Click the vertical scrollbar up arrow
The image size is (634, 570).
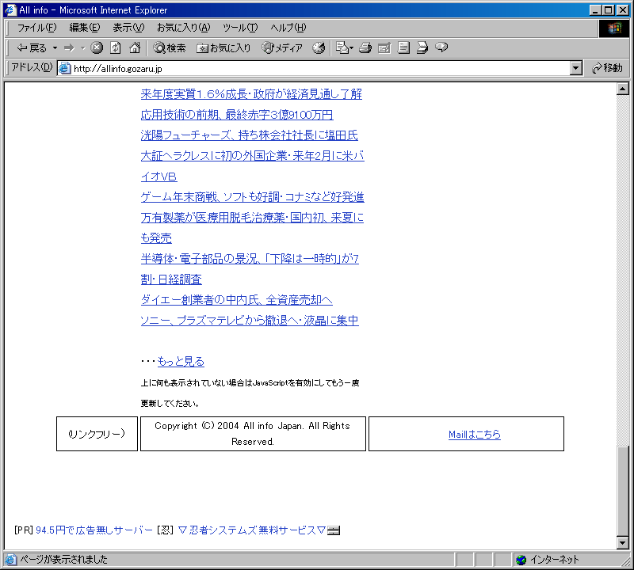pos(623,89)
